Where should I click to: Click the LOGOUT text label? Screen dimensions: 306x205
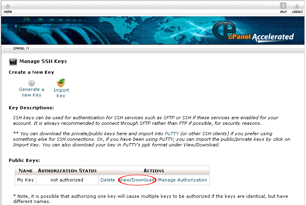(297, 12)
